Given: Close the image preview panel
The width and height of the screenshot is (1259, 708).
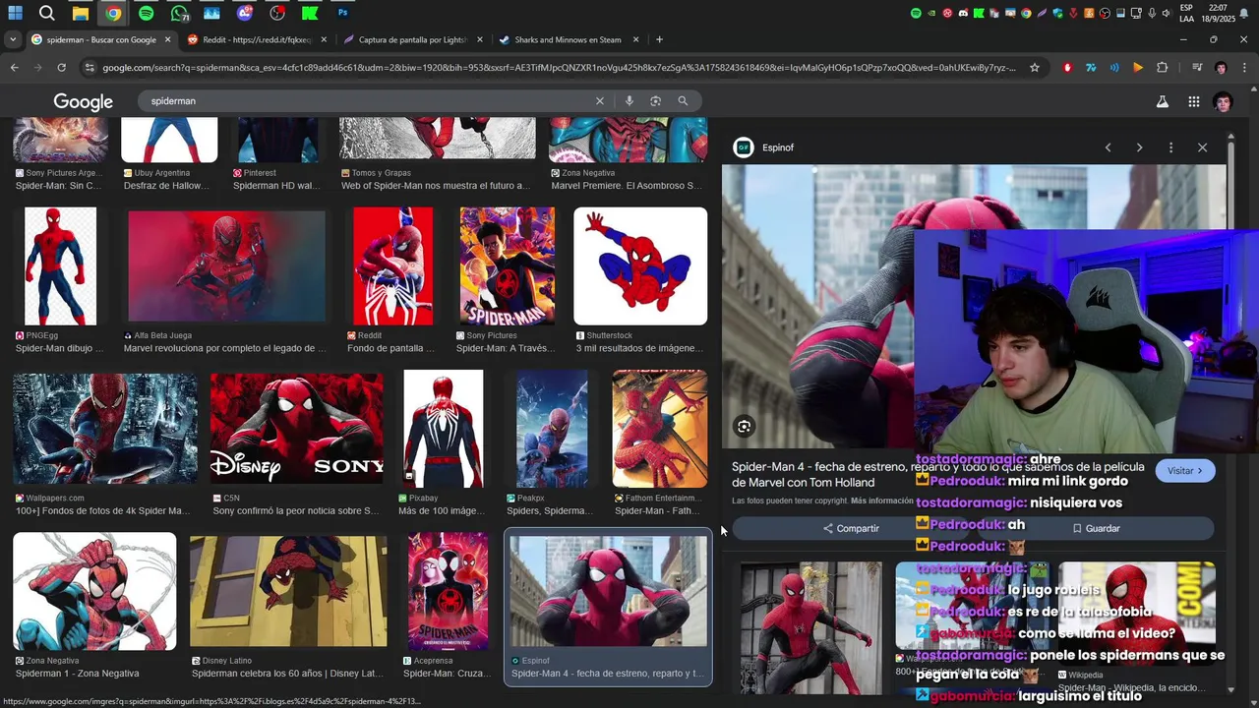Looking at the screenshot, I should pyautogui.click(x=1202, y=147).
